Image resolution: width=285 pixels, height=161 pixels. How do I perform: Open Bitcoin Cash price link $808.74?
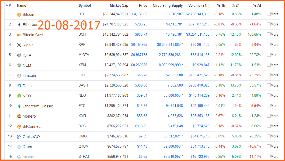141,34
